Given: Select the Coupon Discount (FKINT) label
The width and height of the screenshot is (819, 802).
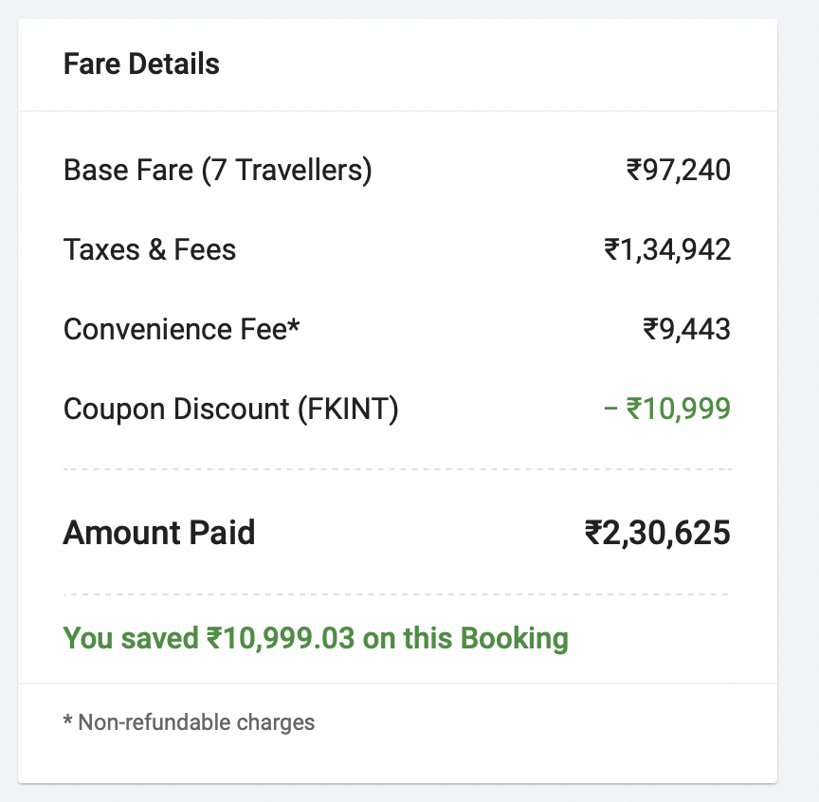Looking at the screenshot, I should coord(231,409).
